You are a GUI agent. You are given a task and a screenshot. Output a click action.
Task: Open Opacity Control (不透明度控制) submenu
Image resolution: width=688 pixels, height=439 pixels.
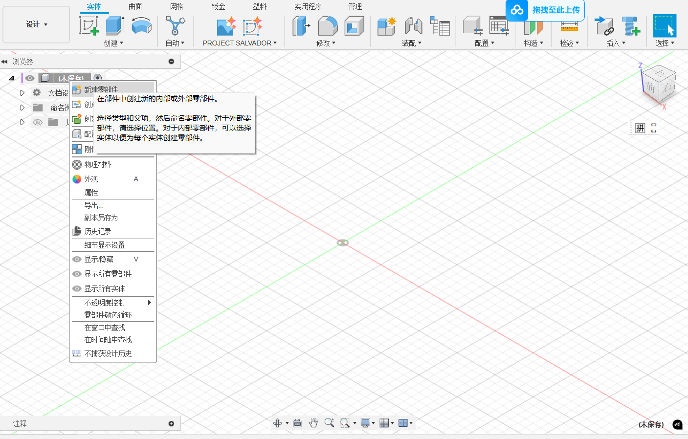(113, 303)
